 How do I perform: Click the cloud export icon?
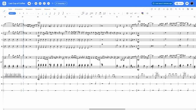tap(164, 9)
